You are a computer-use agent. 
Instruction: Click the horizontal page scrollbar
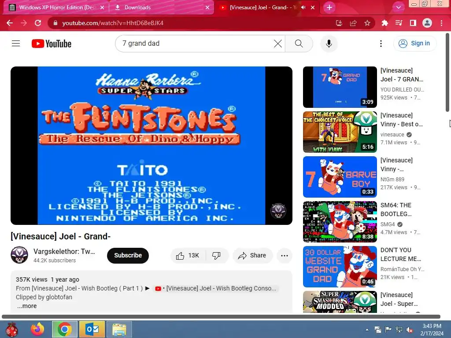[221, 317]
